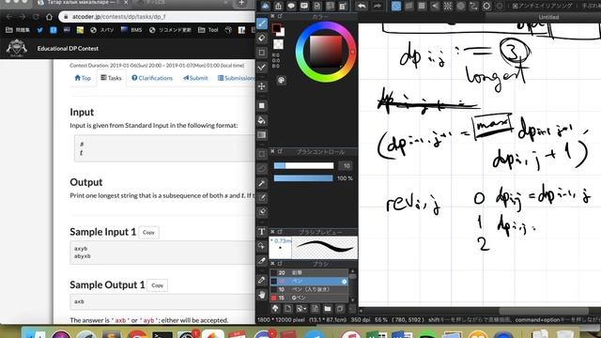Image resolution: width=601 pixels, height=338 pixels.
Task: Open settings gear on selected ペン brush
Action: (x=344, y=282)
